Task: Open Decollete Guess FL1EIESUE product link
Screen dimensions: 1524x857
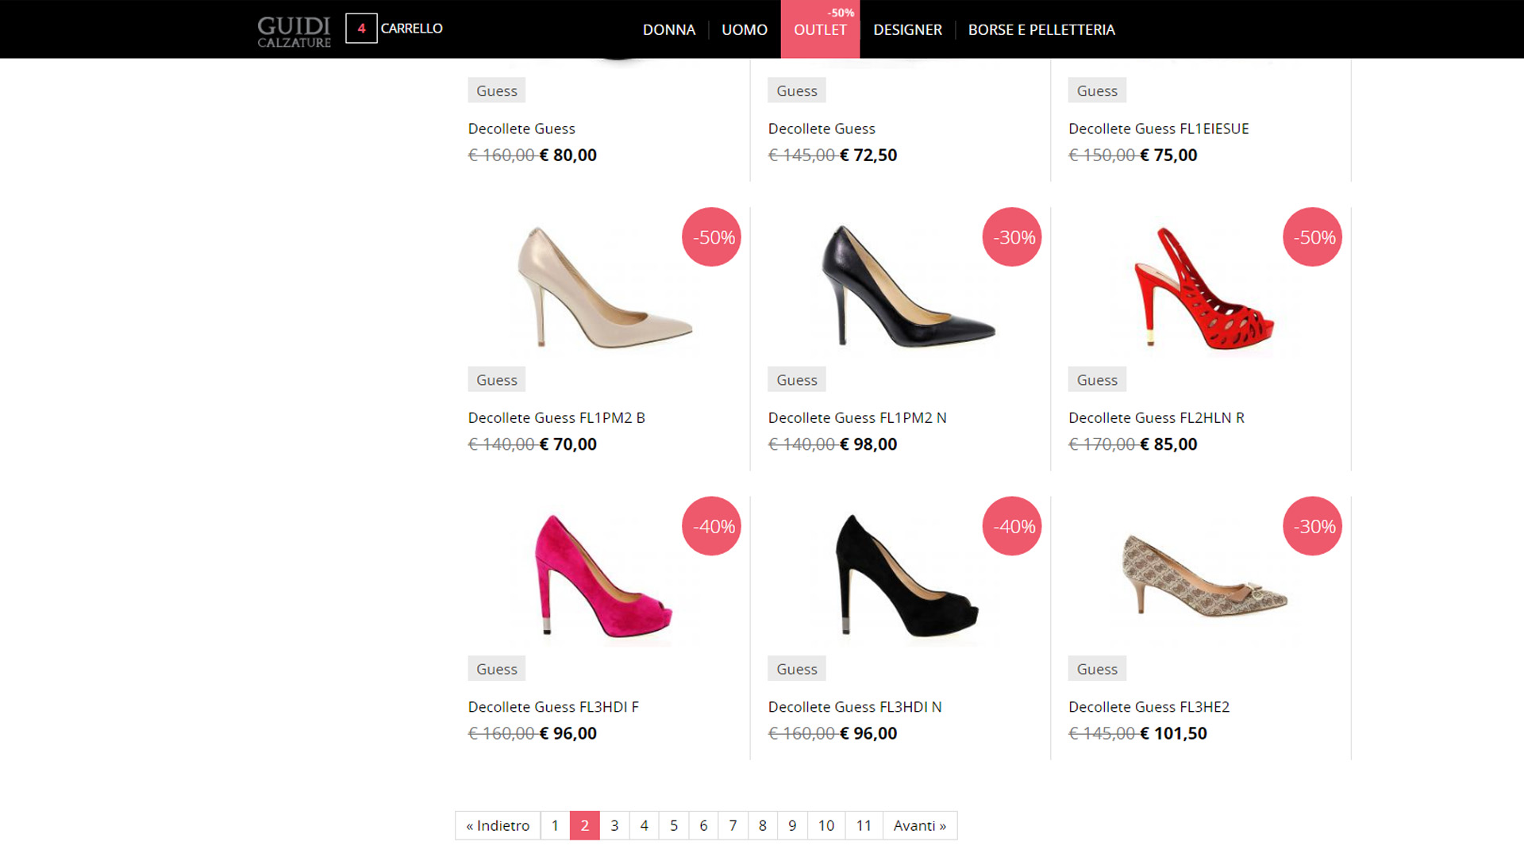Action: pos(1158,129)
